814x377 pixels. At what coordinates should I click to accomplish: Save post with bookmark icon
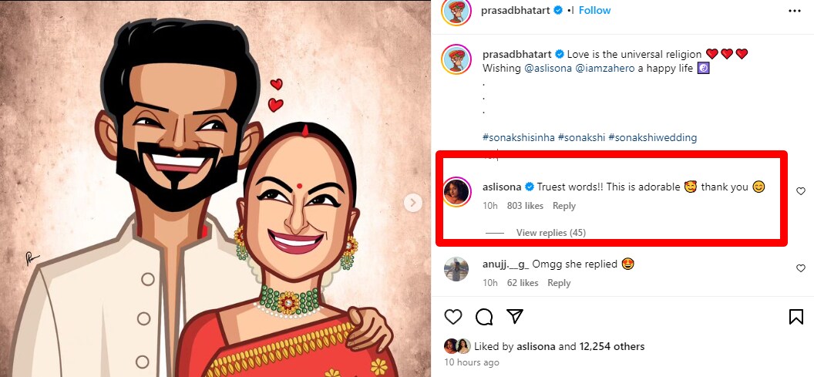click(x=795, y=317)
